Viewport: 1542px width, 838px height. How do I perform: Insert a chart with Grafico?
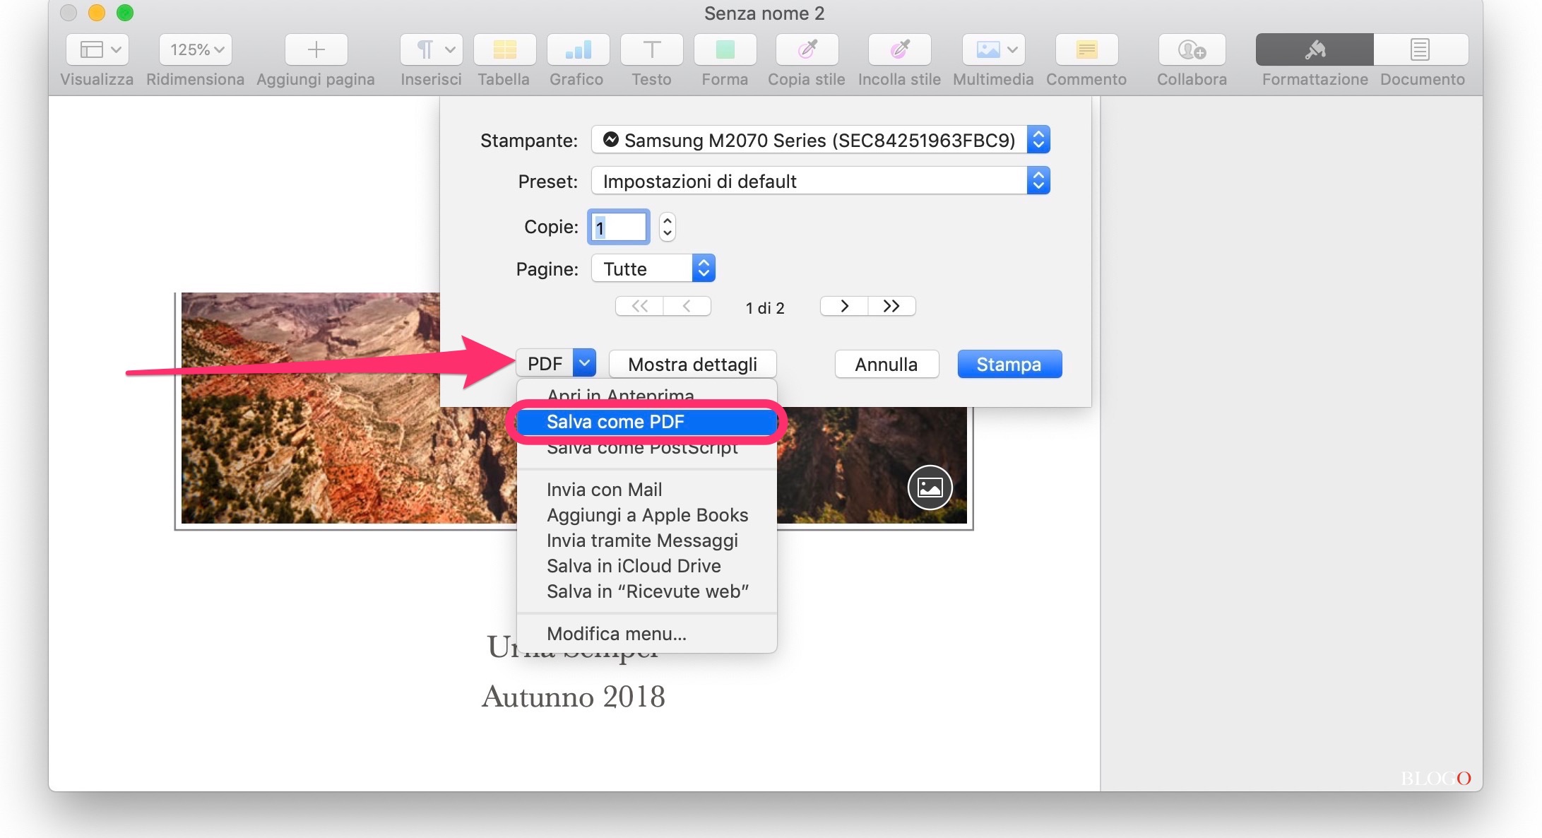(x=578, y=49)
